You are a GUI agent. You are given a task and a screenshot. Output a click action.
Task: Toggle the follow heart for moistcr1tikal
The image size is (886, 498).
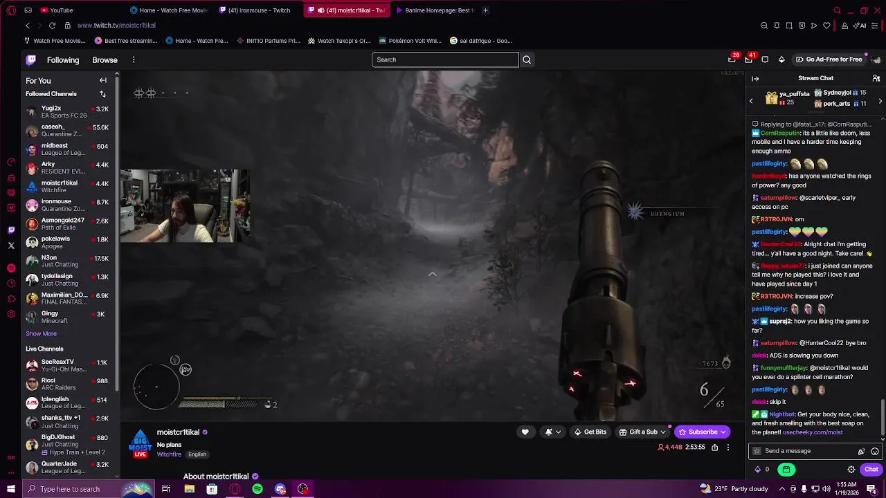coord(525,432)
